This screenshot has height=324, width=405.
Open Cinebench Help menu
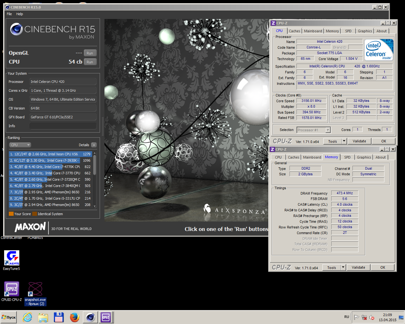tap(20, 14)
